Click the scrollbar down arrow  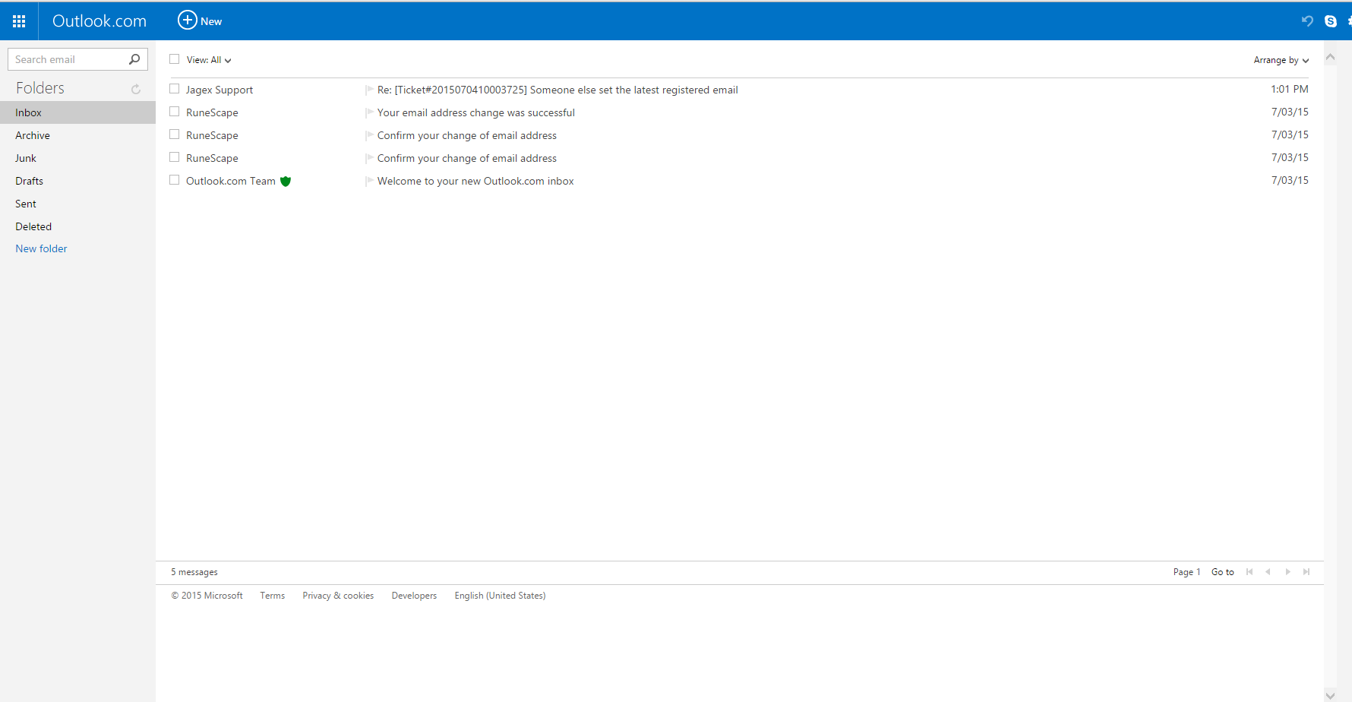click(1330, 695)
